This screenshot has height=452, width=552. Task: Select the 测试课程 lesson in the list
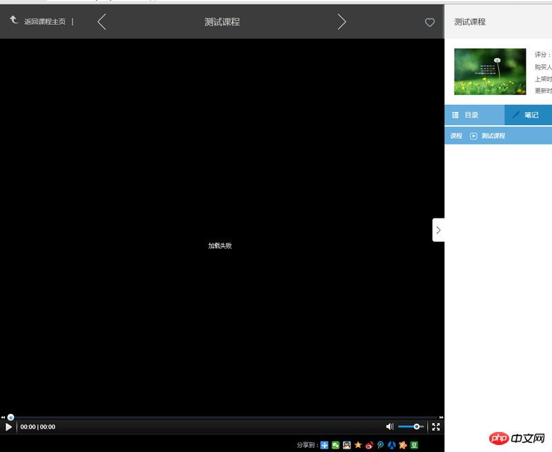point(493,135)
